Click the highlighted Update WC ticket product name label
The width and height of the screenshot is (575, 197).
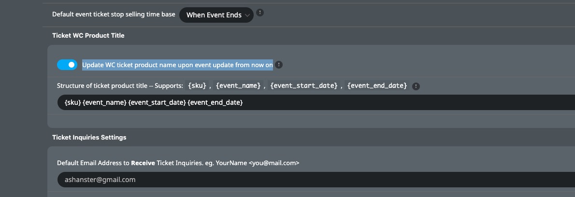pyautogui.click(x=177, y=65)
